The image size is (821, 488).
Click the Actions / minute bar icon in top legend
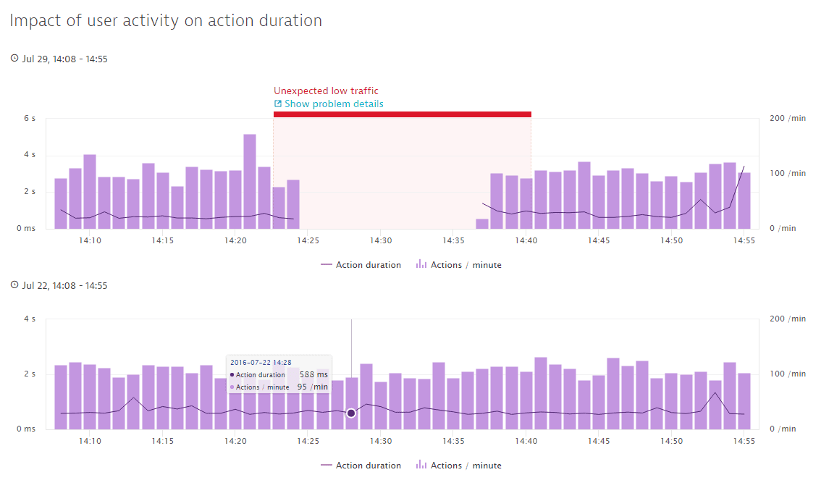421,265
